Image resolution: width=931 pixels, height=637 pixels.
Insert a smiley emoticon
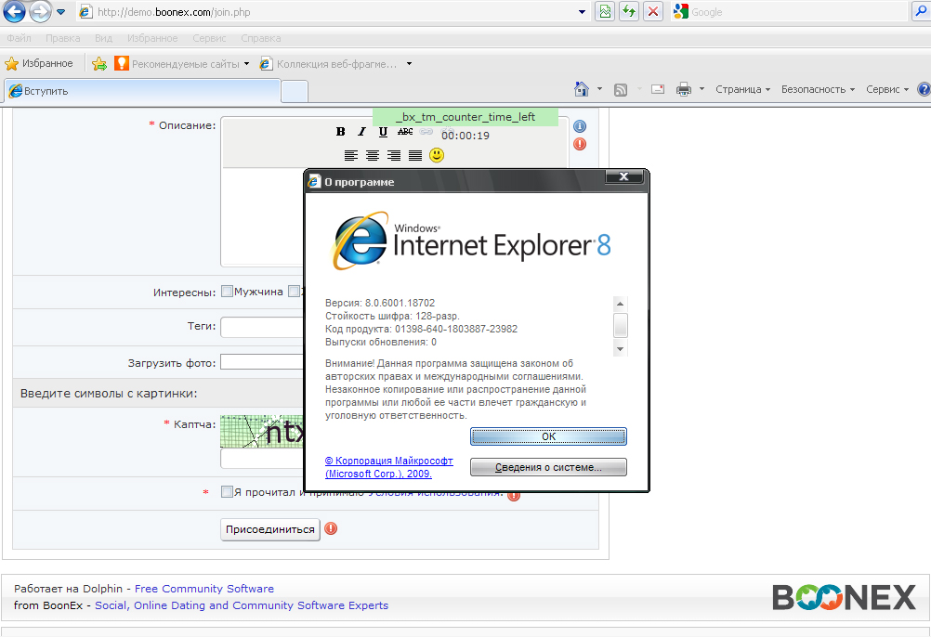click(437, 155)
